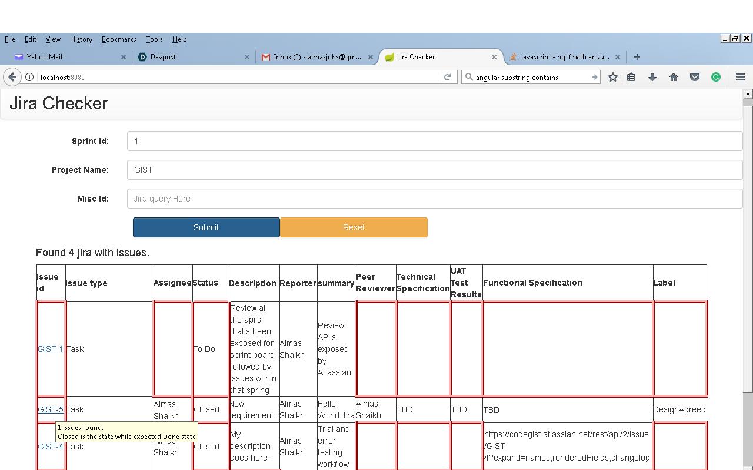Open the View menu
The height and width of the screenshot is (470, 753).
[x=53, y=39]
